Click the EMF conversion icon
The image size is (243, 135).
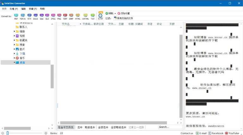(71, 16)
